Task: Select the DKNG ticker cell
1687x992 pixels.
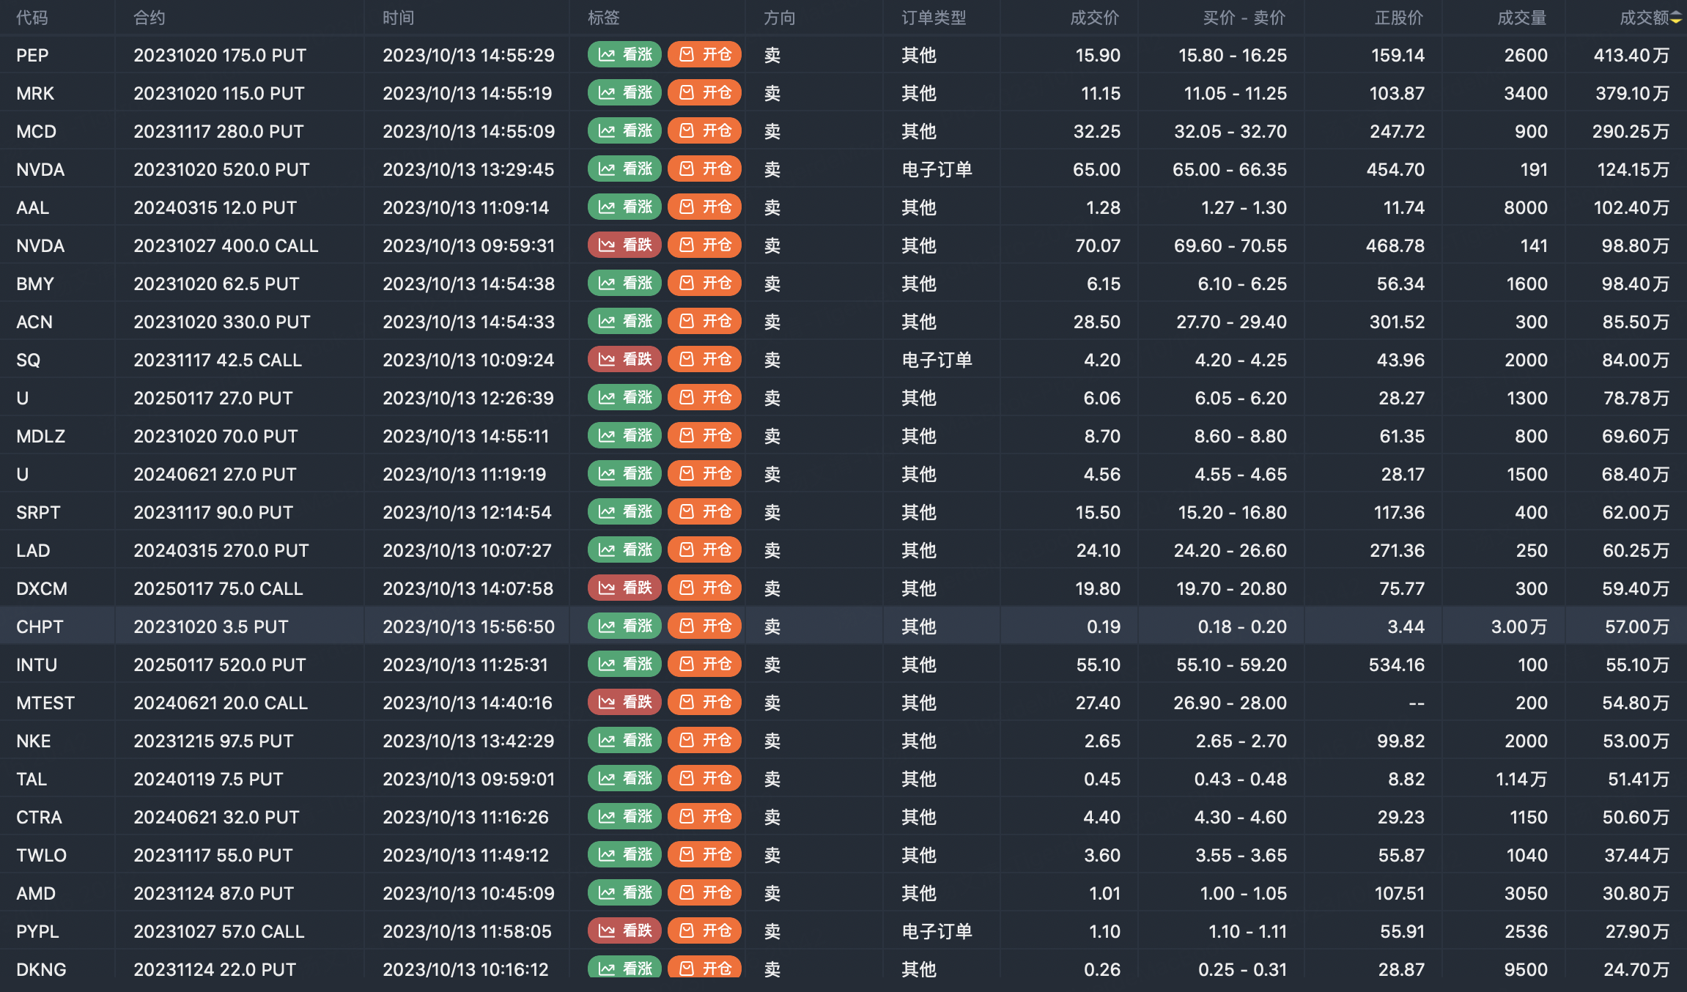Action: click(41, 969)
